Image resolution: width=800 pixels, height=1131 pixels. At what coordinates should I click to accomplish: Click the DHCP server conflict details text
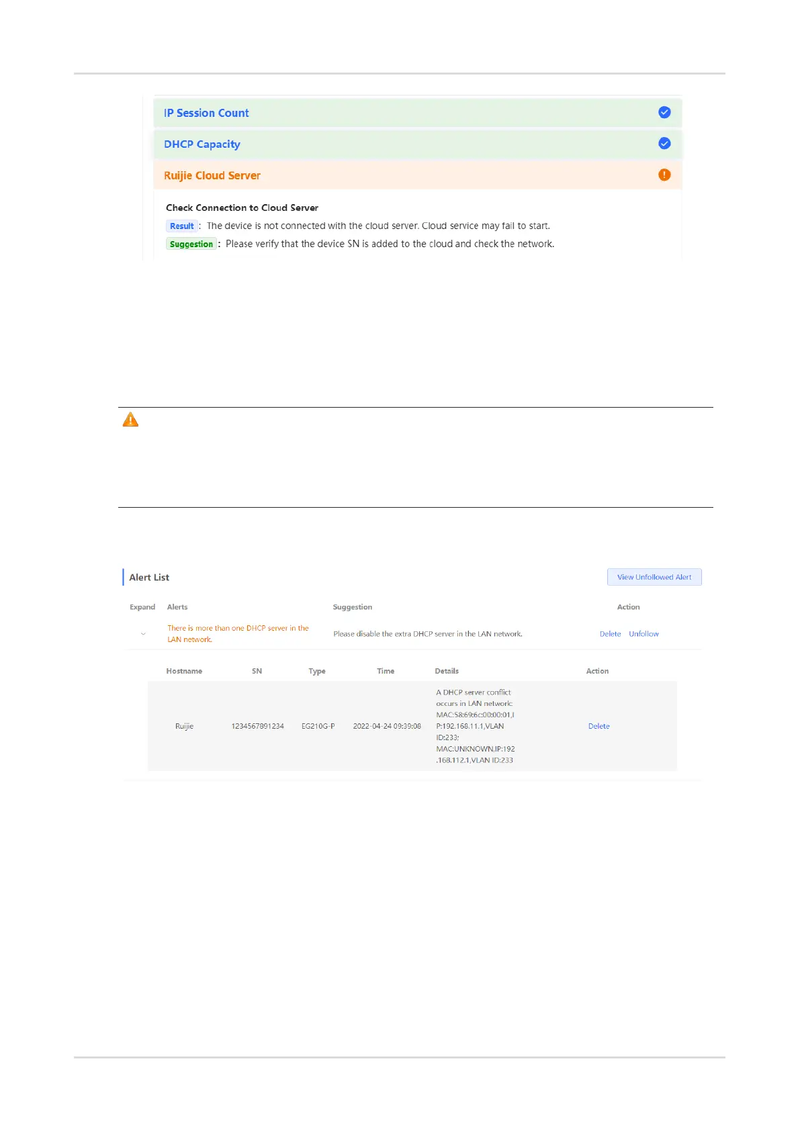pos(476,726)
